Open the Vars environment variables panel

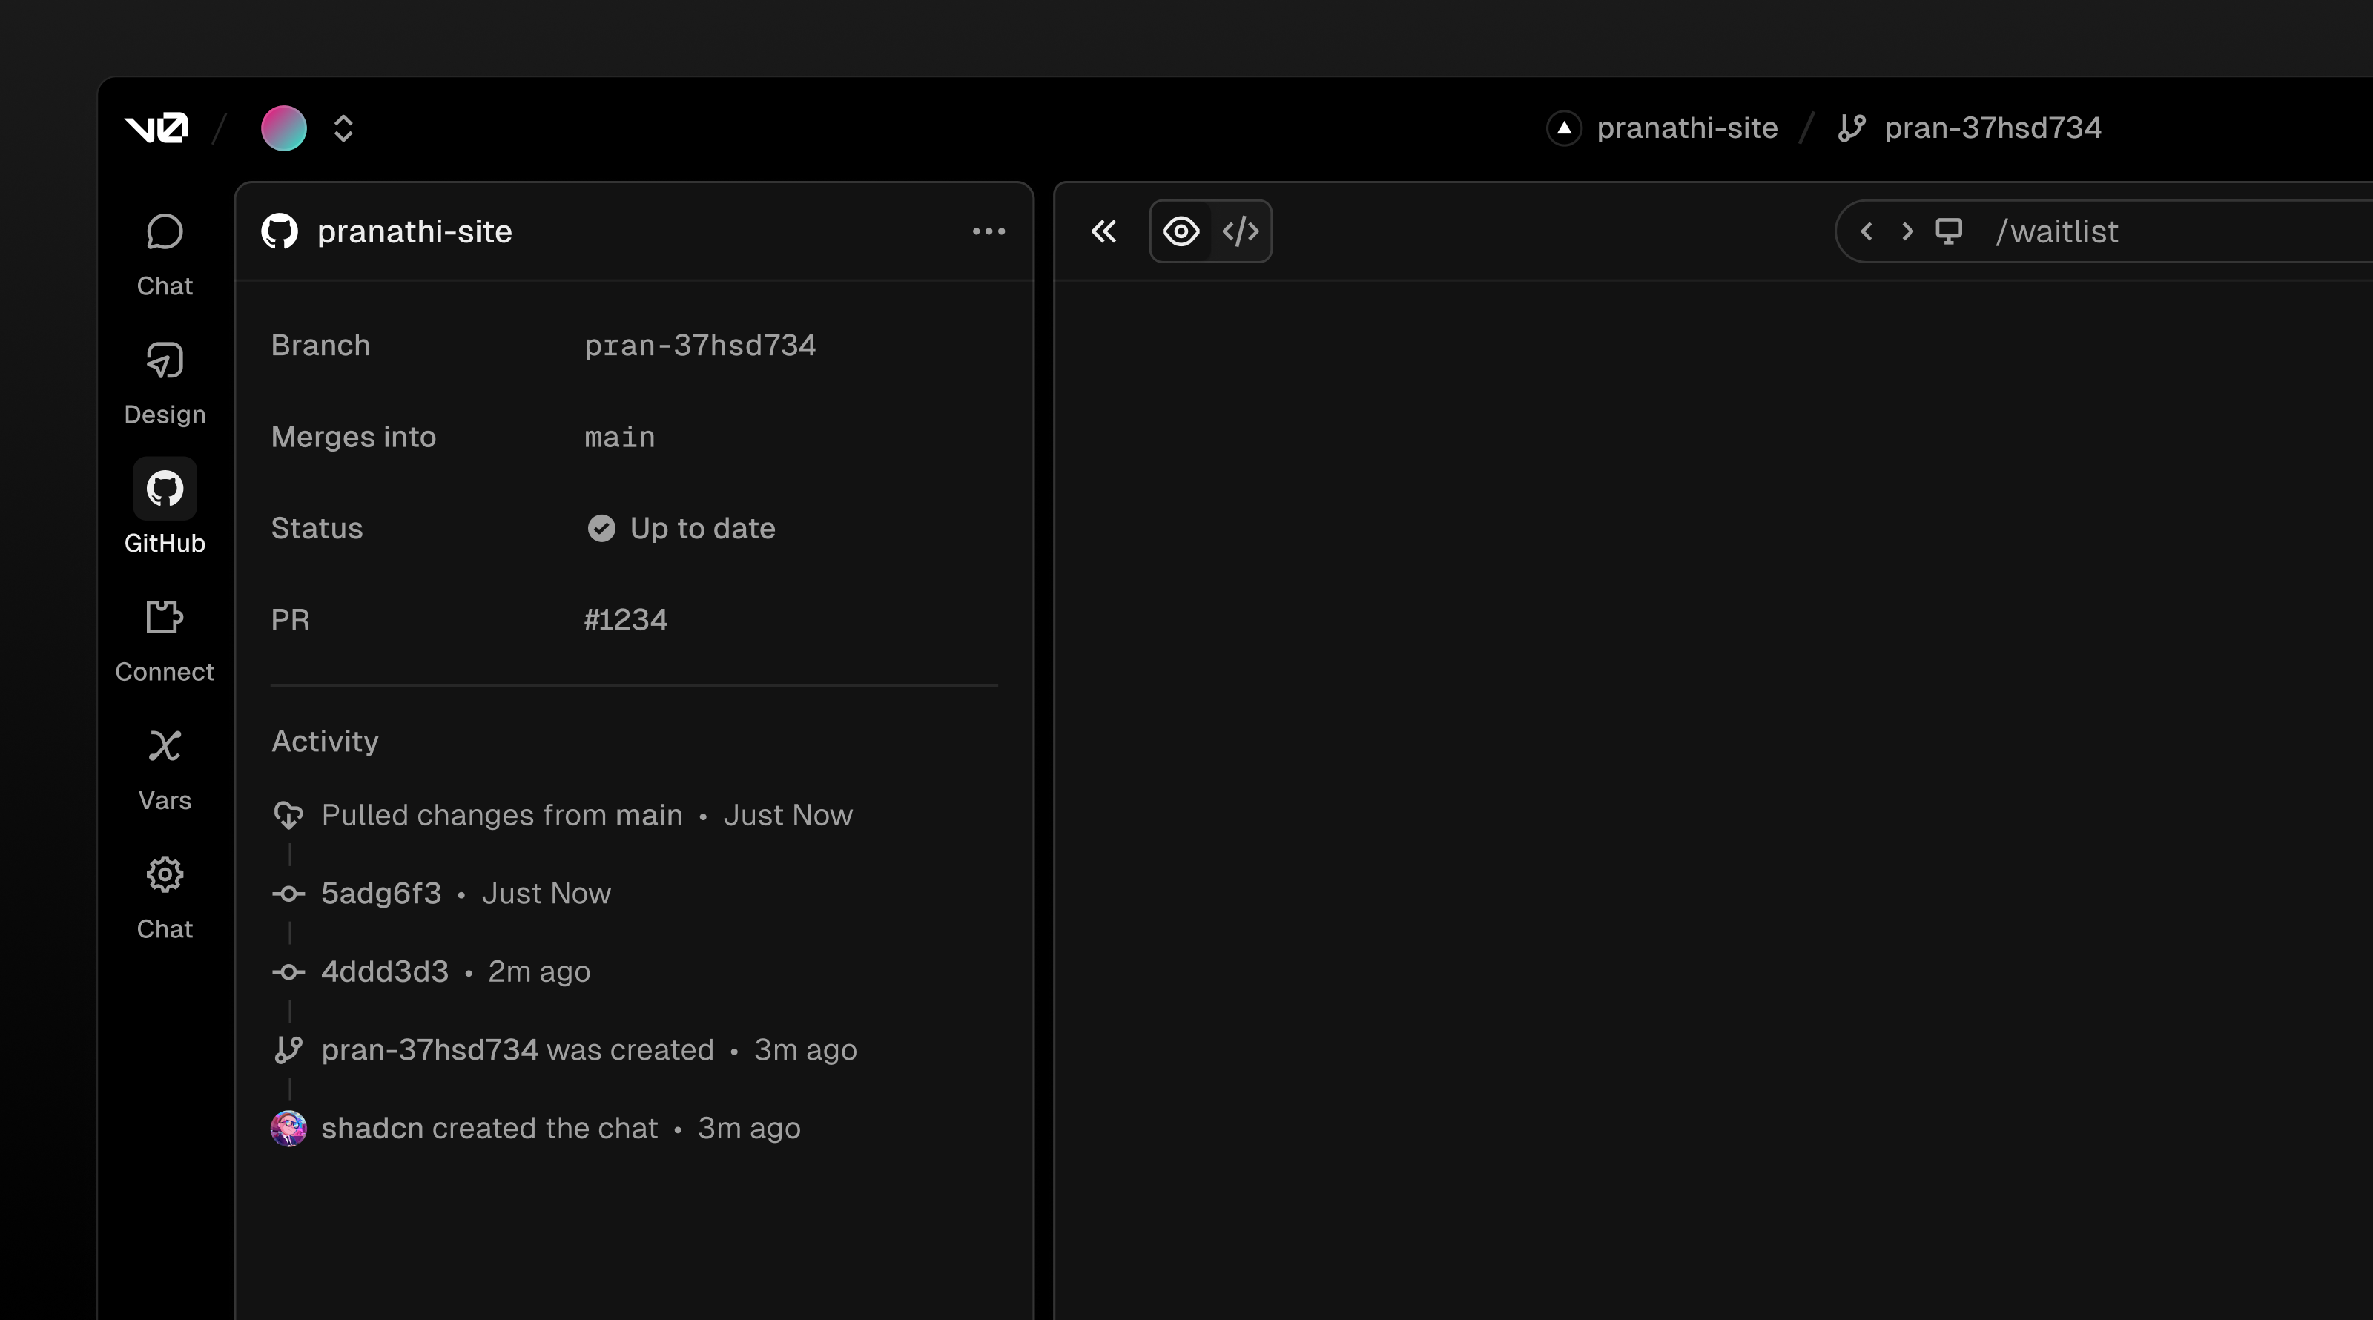pyautogui.click(x=164, y=766)
